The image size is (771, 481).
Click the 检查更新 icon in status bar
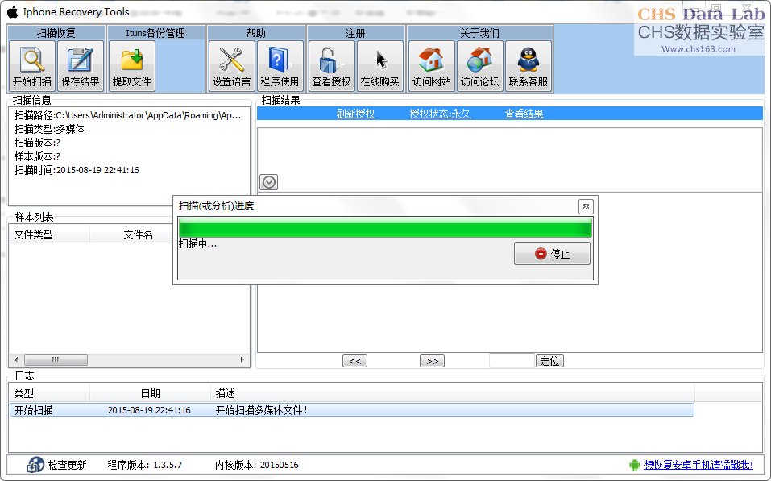click(x=35, y=465)
